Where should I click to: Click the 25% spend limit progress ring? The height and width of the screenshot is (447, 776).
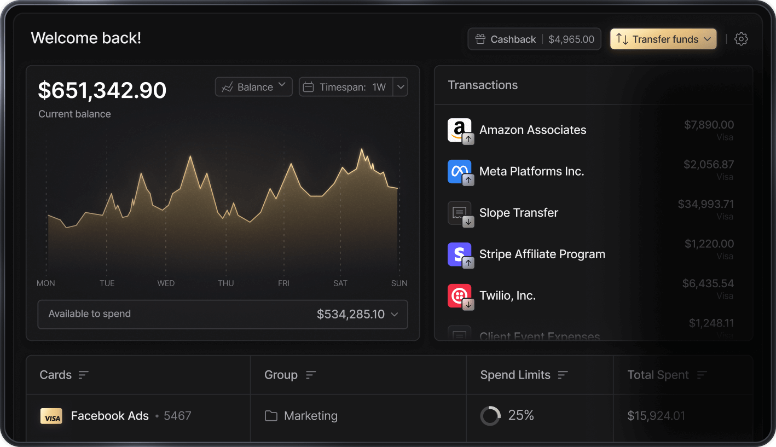pyautogui.click(x=490, y=416)
